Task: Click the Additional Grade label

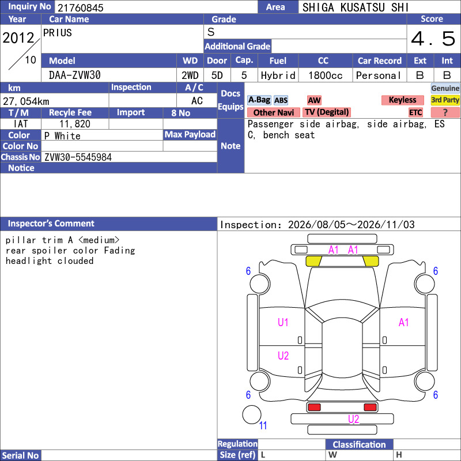Action: coord(237,46)
